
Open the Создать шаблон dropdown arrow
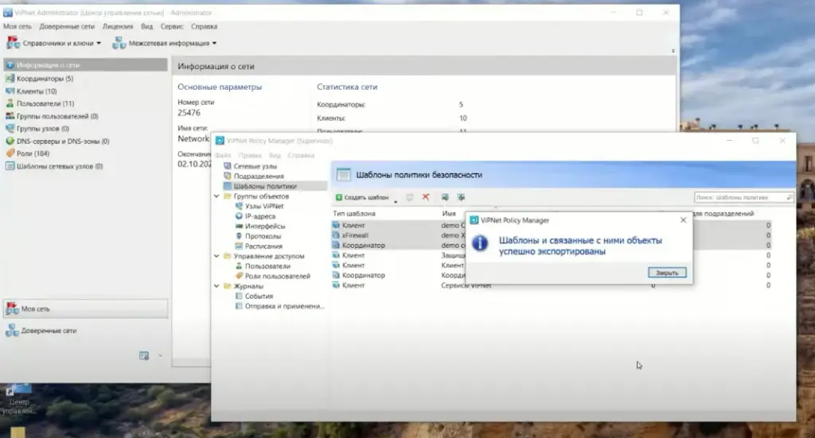tap(396, 198)
